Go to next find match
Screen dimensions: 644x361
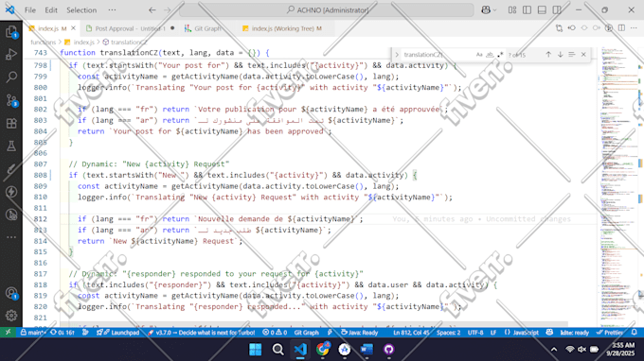tap(560, 55)
